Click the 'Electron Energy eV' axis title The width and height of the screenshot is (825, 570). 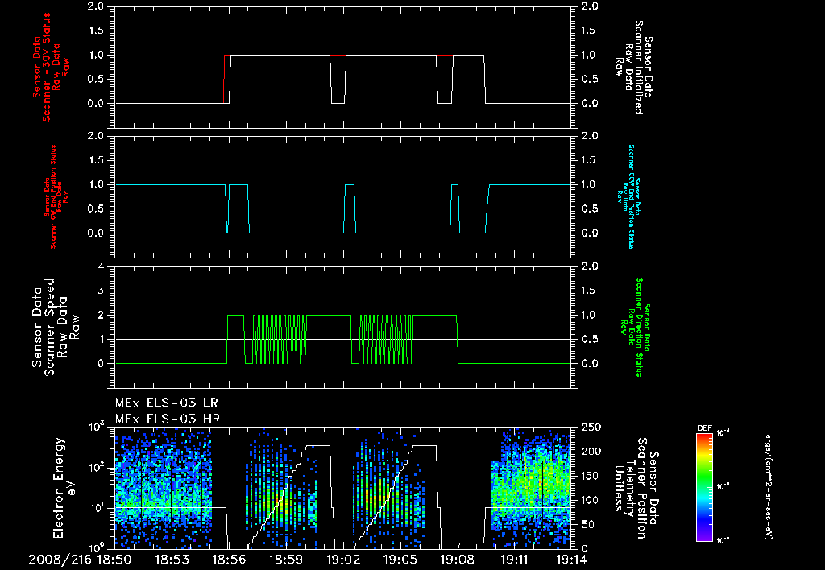point(64,487)
